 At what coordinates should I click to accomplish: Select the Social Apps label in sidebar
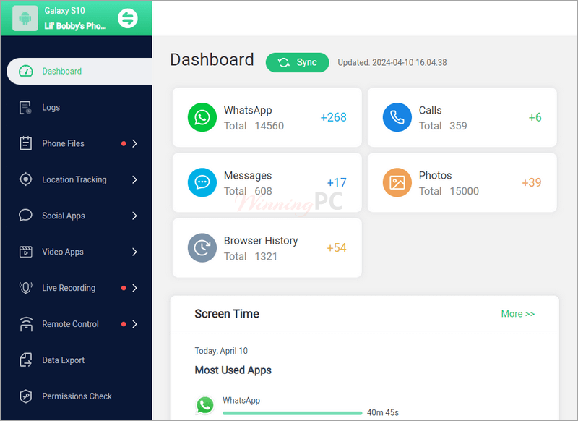[64, 216]
